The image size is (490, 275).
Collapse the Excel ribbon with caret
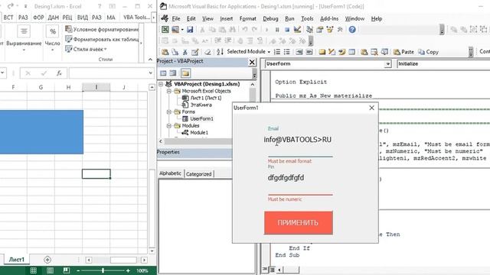(x=150, y=60)
